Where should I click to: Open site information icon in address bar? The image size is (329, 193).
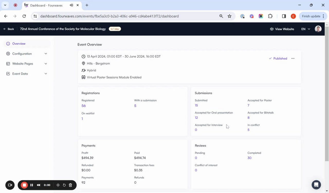(x=35, y=16)
